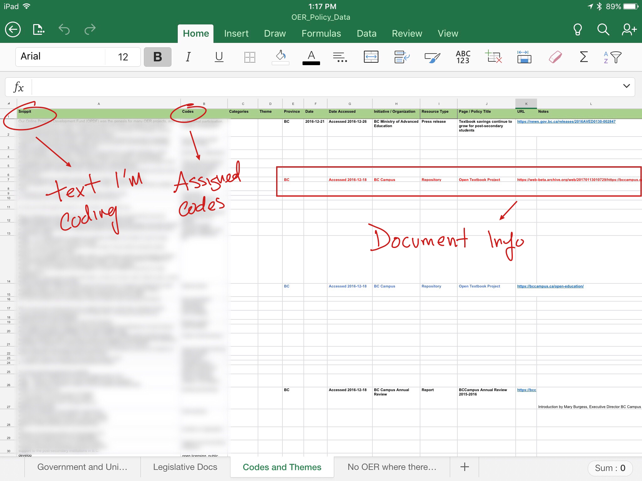The height and width of the screenshot is (481, 642).
Task: Open the search magnifier
Action: coord(603,30)
